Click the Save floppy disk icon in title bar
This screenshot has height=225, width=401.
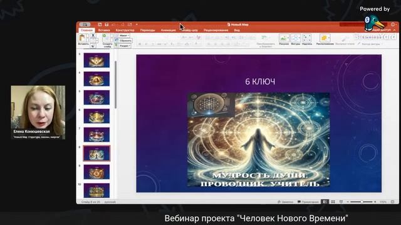coord(107,24)
